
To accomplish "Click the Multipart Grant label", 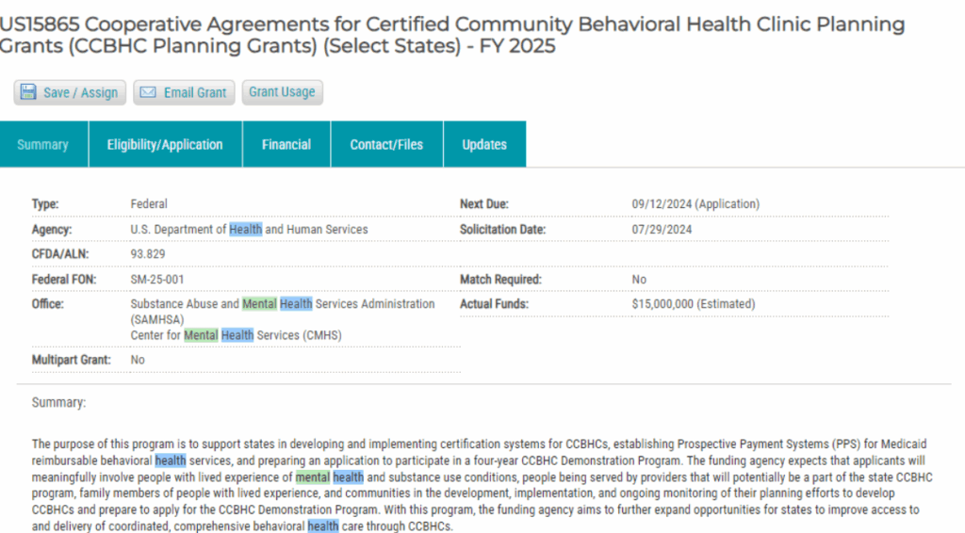I will tap(72, 360).
